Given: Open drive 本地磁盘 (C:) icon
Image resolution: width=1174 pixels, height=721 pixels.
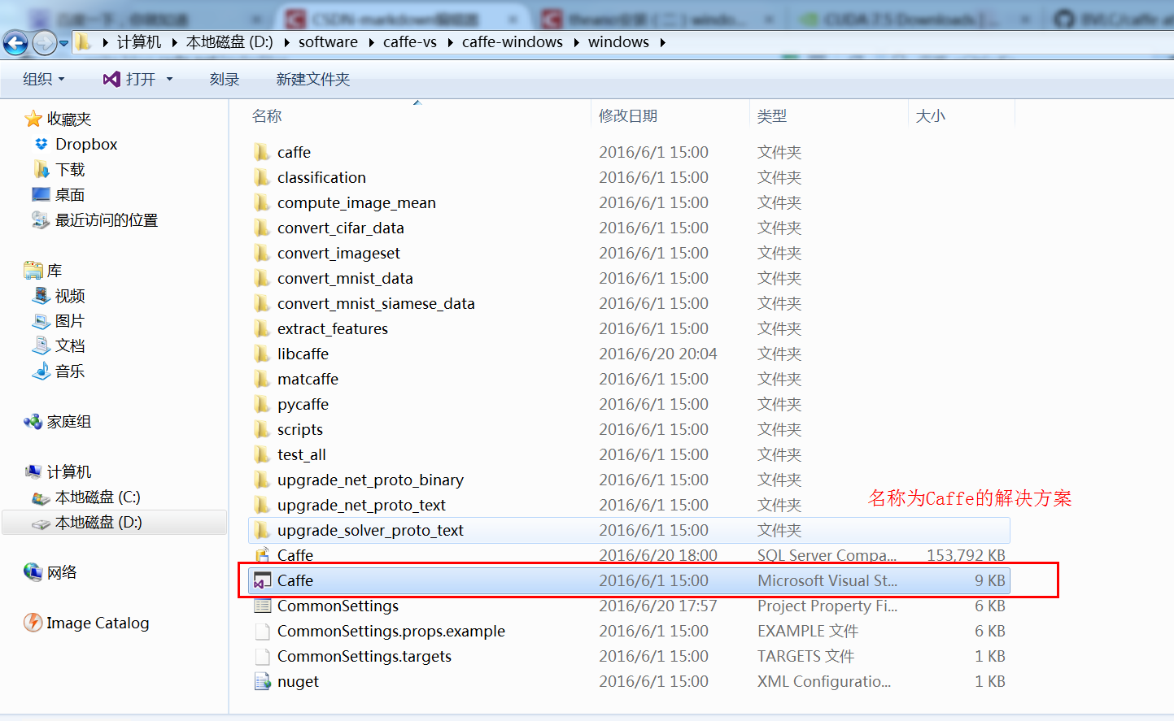Looking at the screenshot, I should 41,497.
